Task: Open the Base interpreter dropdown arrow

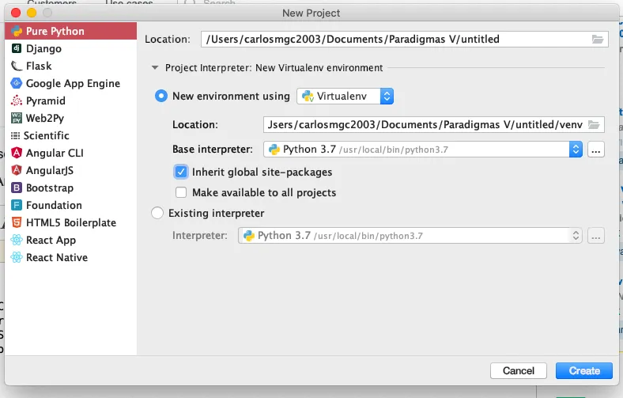Action: pyautogui.click(x=576, y=150)
